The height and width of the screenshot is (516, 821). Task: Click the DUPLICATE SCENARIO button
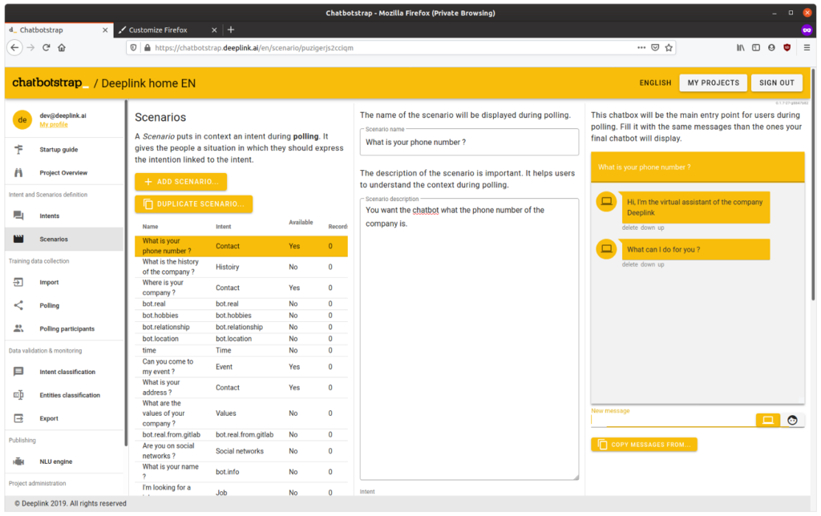tap(194, 204)
